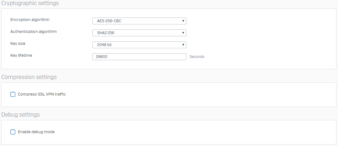Click the arrow on AES-256-CBC selector

click(183, 21)
